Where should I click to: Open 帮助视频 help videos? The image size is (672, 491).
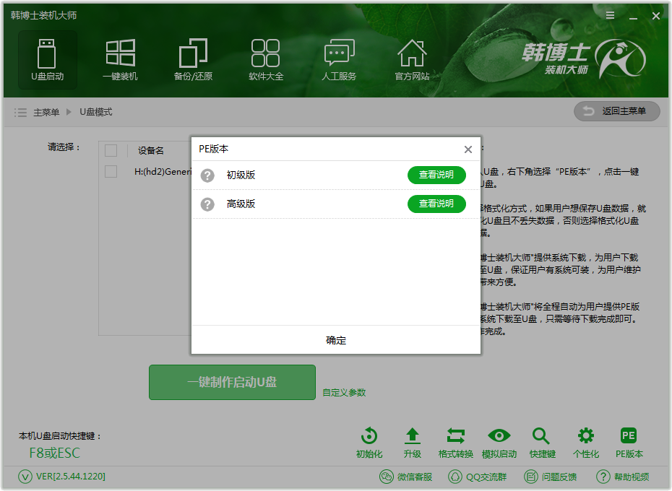[623, 477]
